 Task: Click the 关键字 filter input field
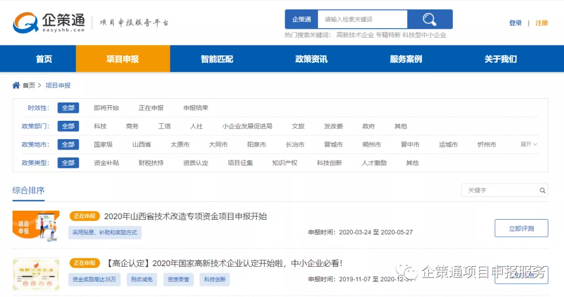500,190
